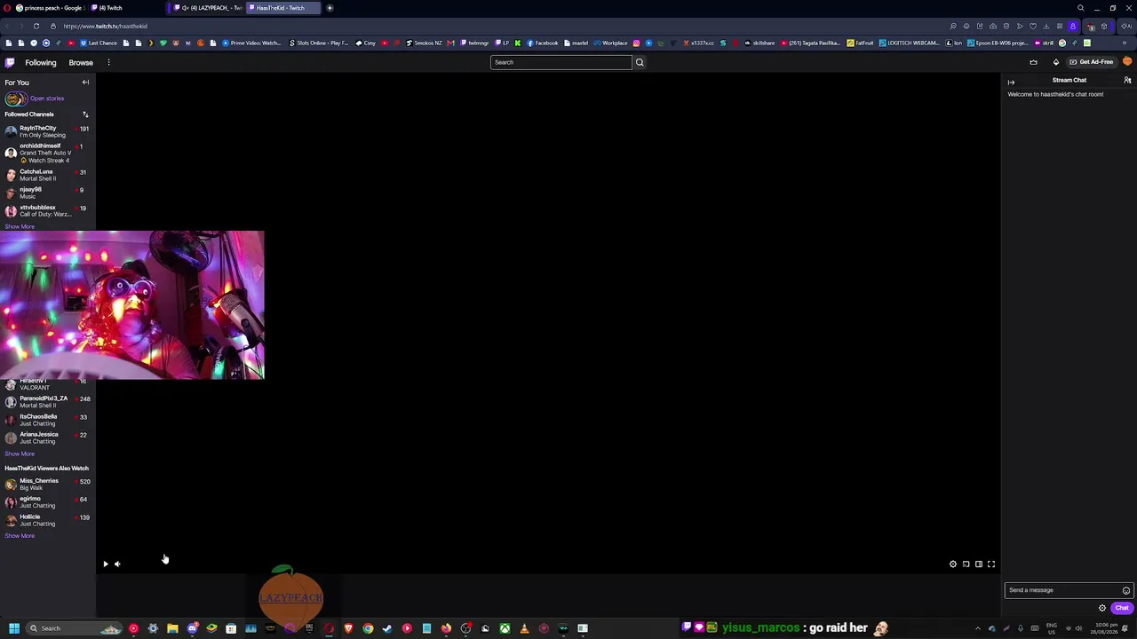
Task: Open ParanoidPixi3_ZA channel
Action: [46, 402]
